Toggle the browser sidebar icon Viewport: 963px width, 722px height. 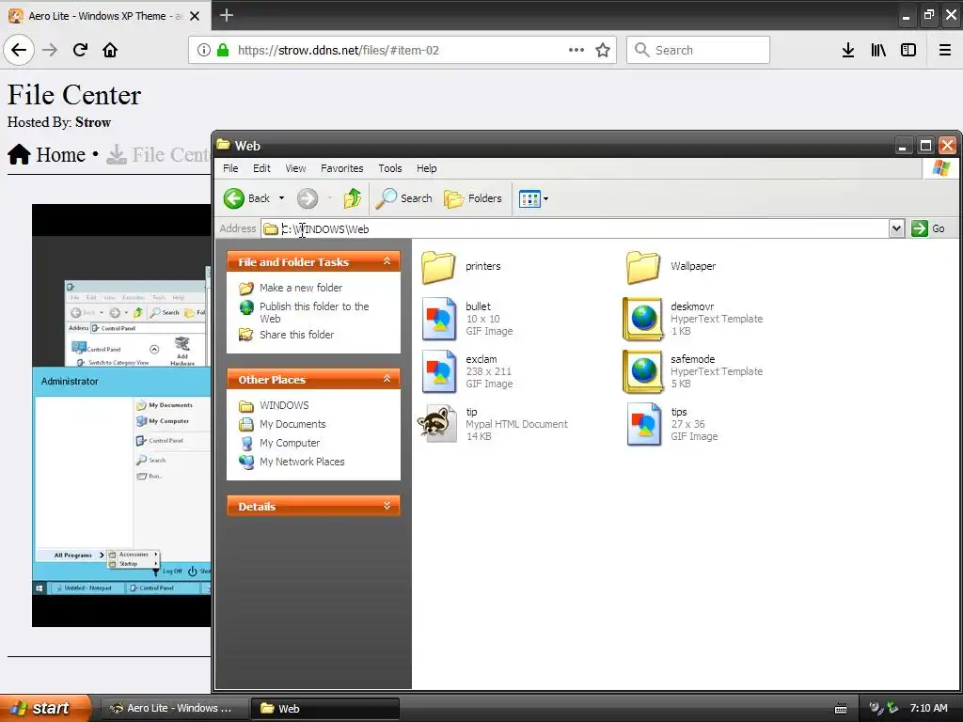[x=908, y=50]
